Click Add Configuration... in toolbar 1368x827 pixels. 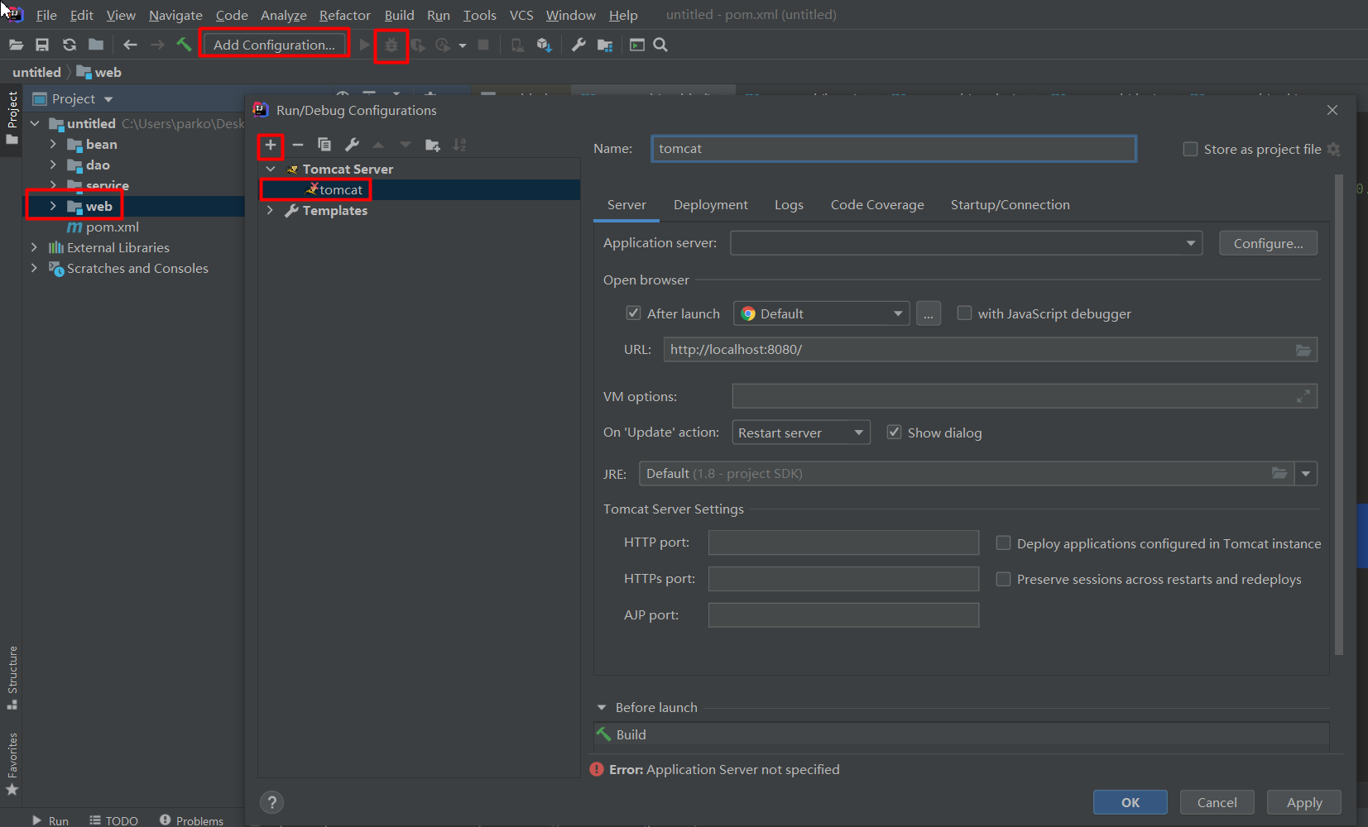coord(275,45)
